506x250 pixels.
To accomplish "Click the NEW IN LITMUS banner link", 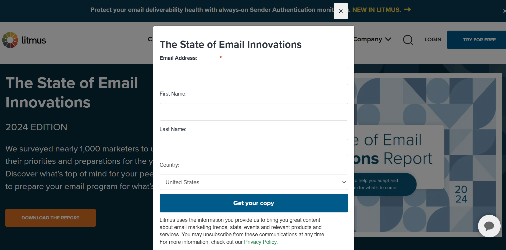I will click(376, 10).
